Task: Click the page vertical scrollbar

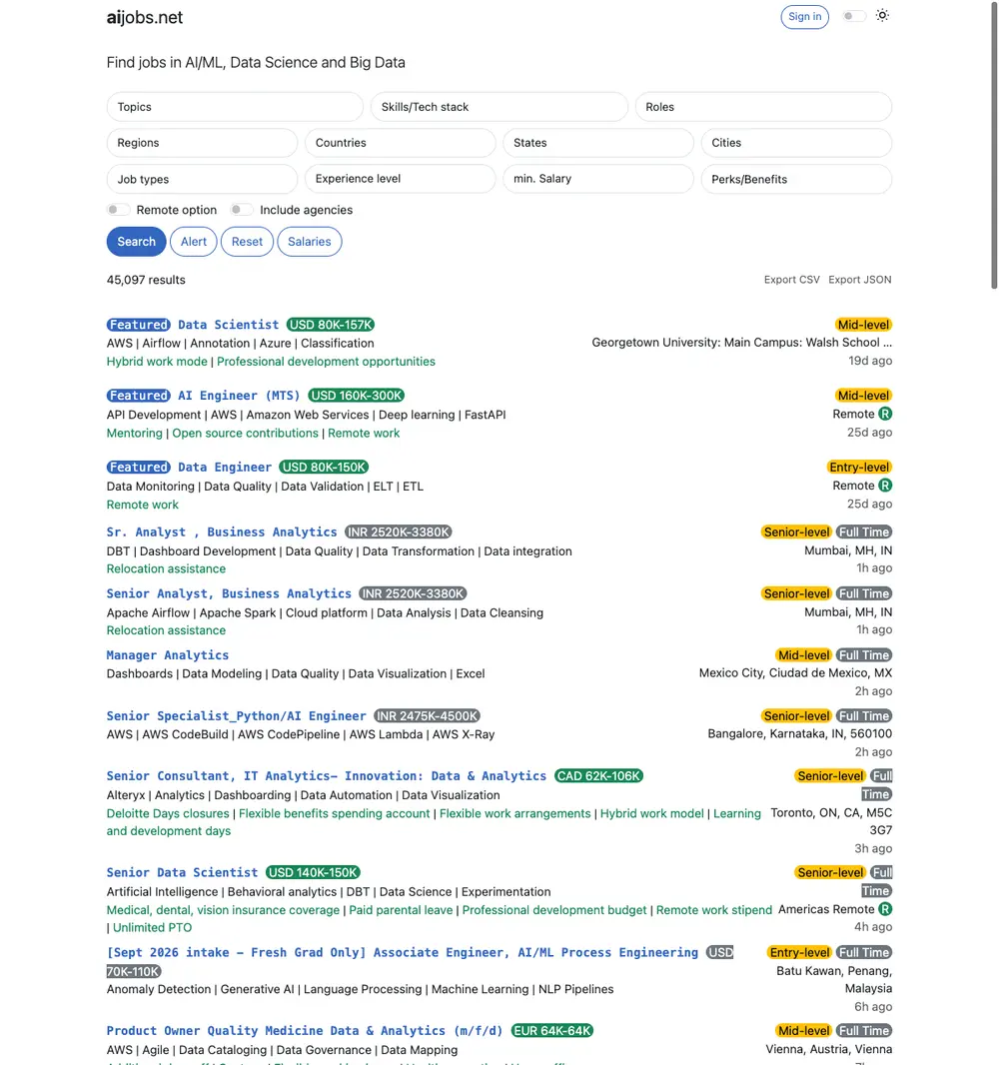Action: tap(994, 145)
